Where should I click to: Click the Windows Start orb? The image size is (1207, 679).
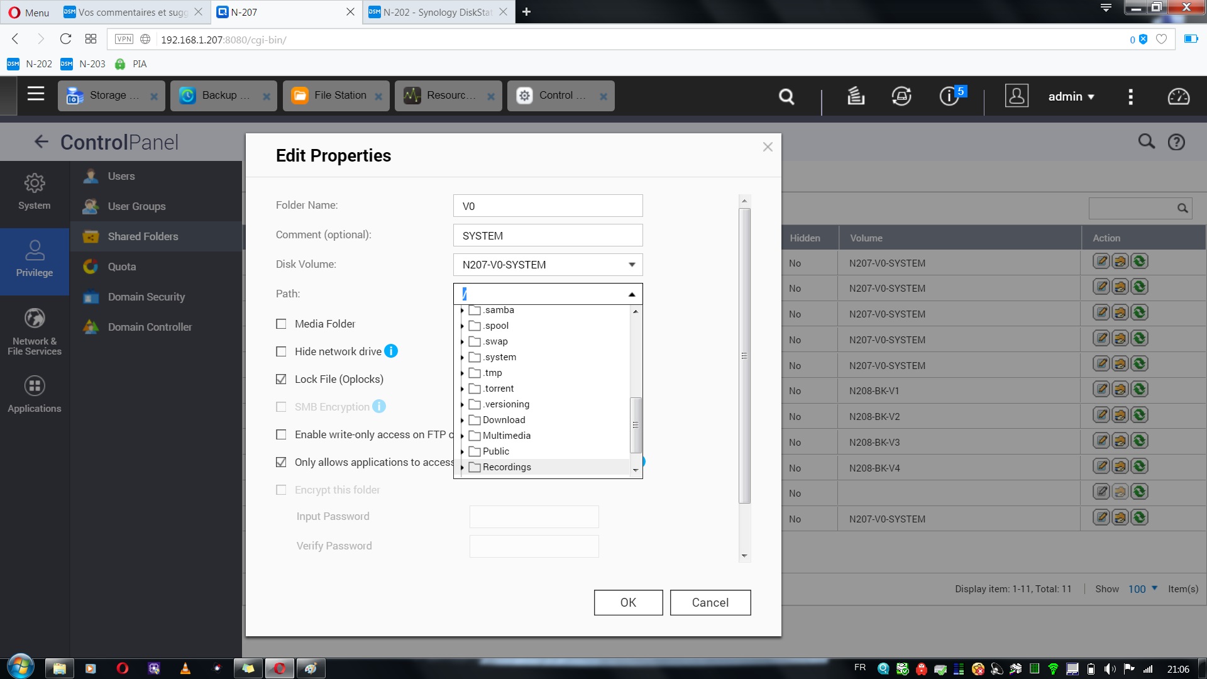pyautogui.click(x=20, y=667)
